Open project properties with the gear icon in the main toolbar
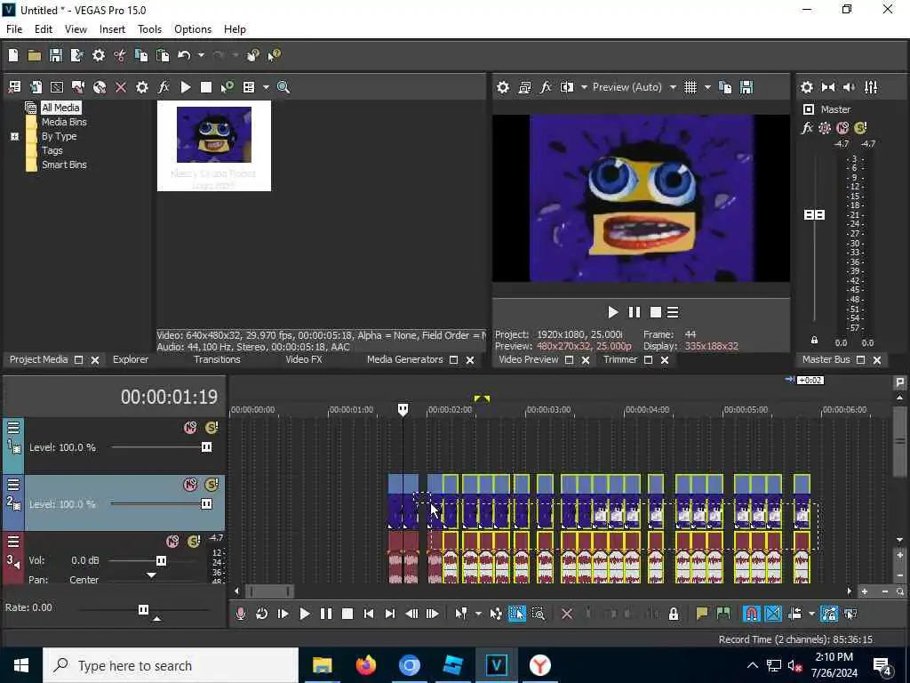This screenshot has width=910, height=683. point(99,55)
